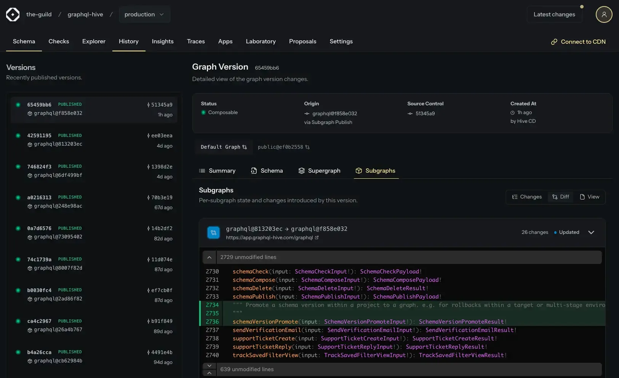Click commit icon beside 14b2df2
Image resolution: width=619 pixels, height=378 pixels.
point(149,229)
